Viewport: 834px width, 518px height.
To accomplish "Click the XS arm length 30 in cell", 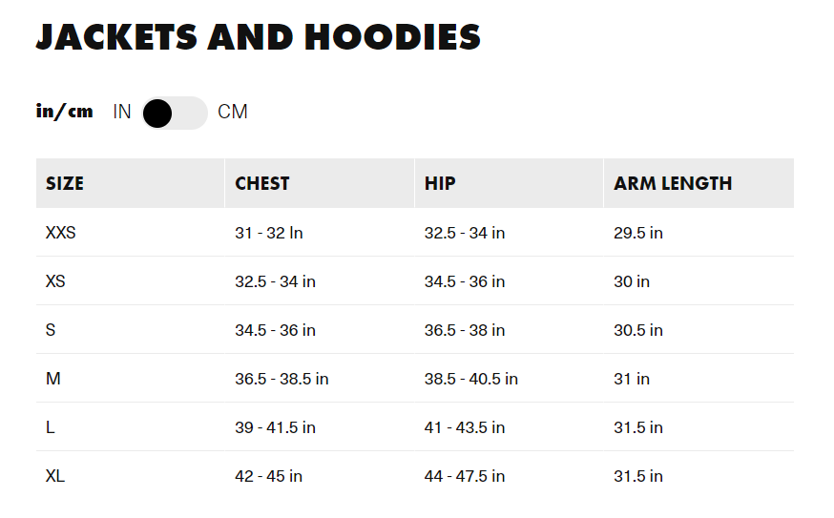I will click(x=632, y=281).
